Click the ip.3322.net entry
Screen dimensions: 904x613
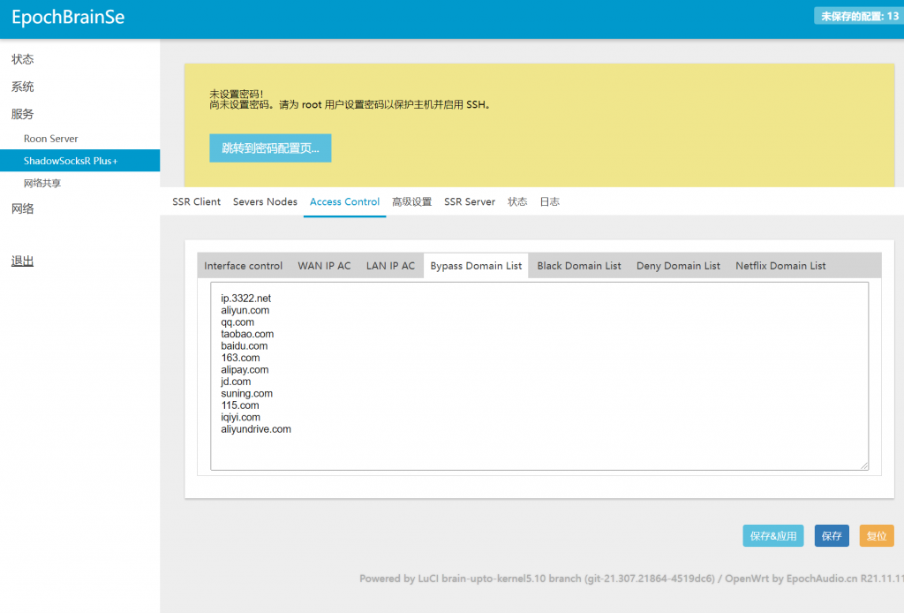[x=245, y=299]
